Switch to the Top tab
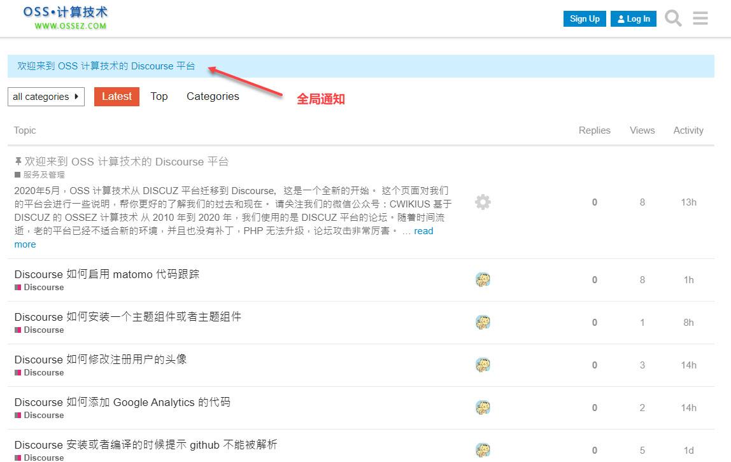This screenshot has height=462, width=731. (x=159, y=96)
